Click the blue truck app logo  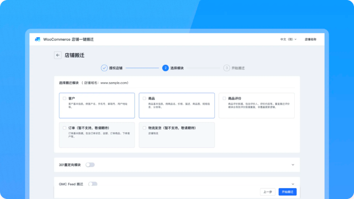(37, 39)
